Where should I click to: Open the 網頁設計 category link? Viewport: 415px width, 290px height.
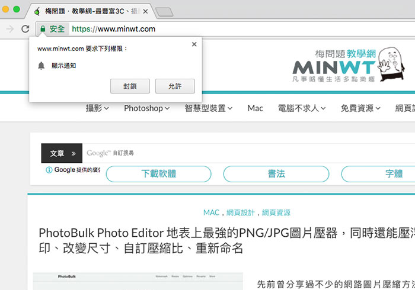(x=241, y=212)
